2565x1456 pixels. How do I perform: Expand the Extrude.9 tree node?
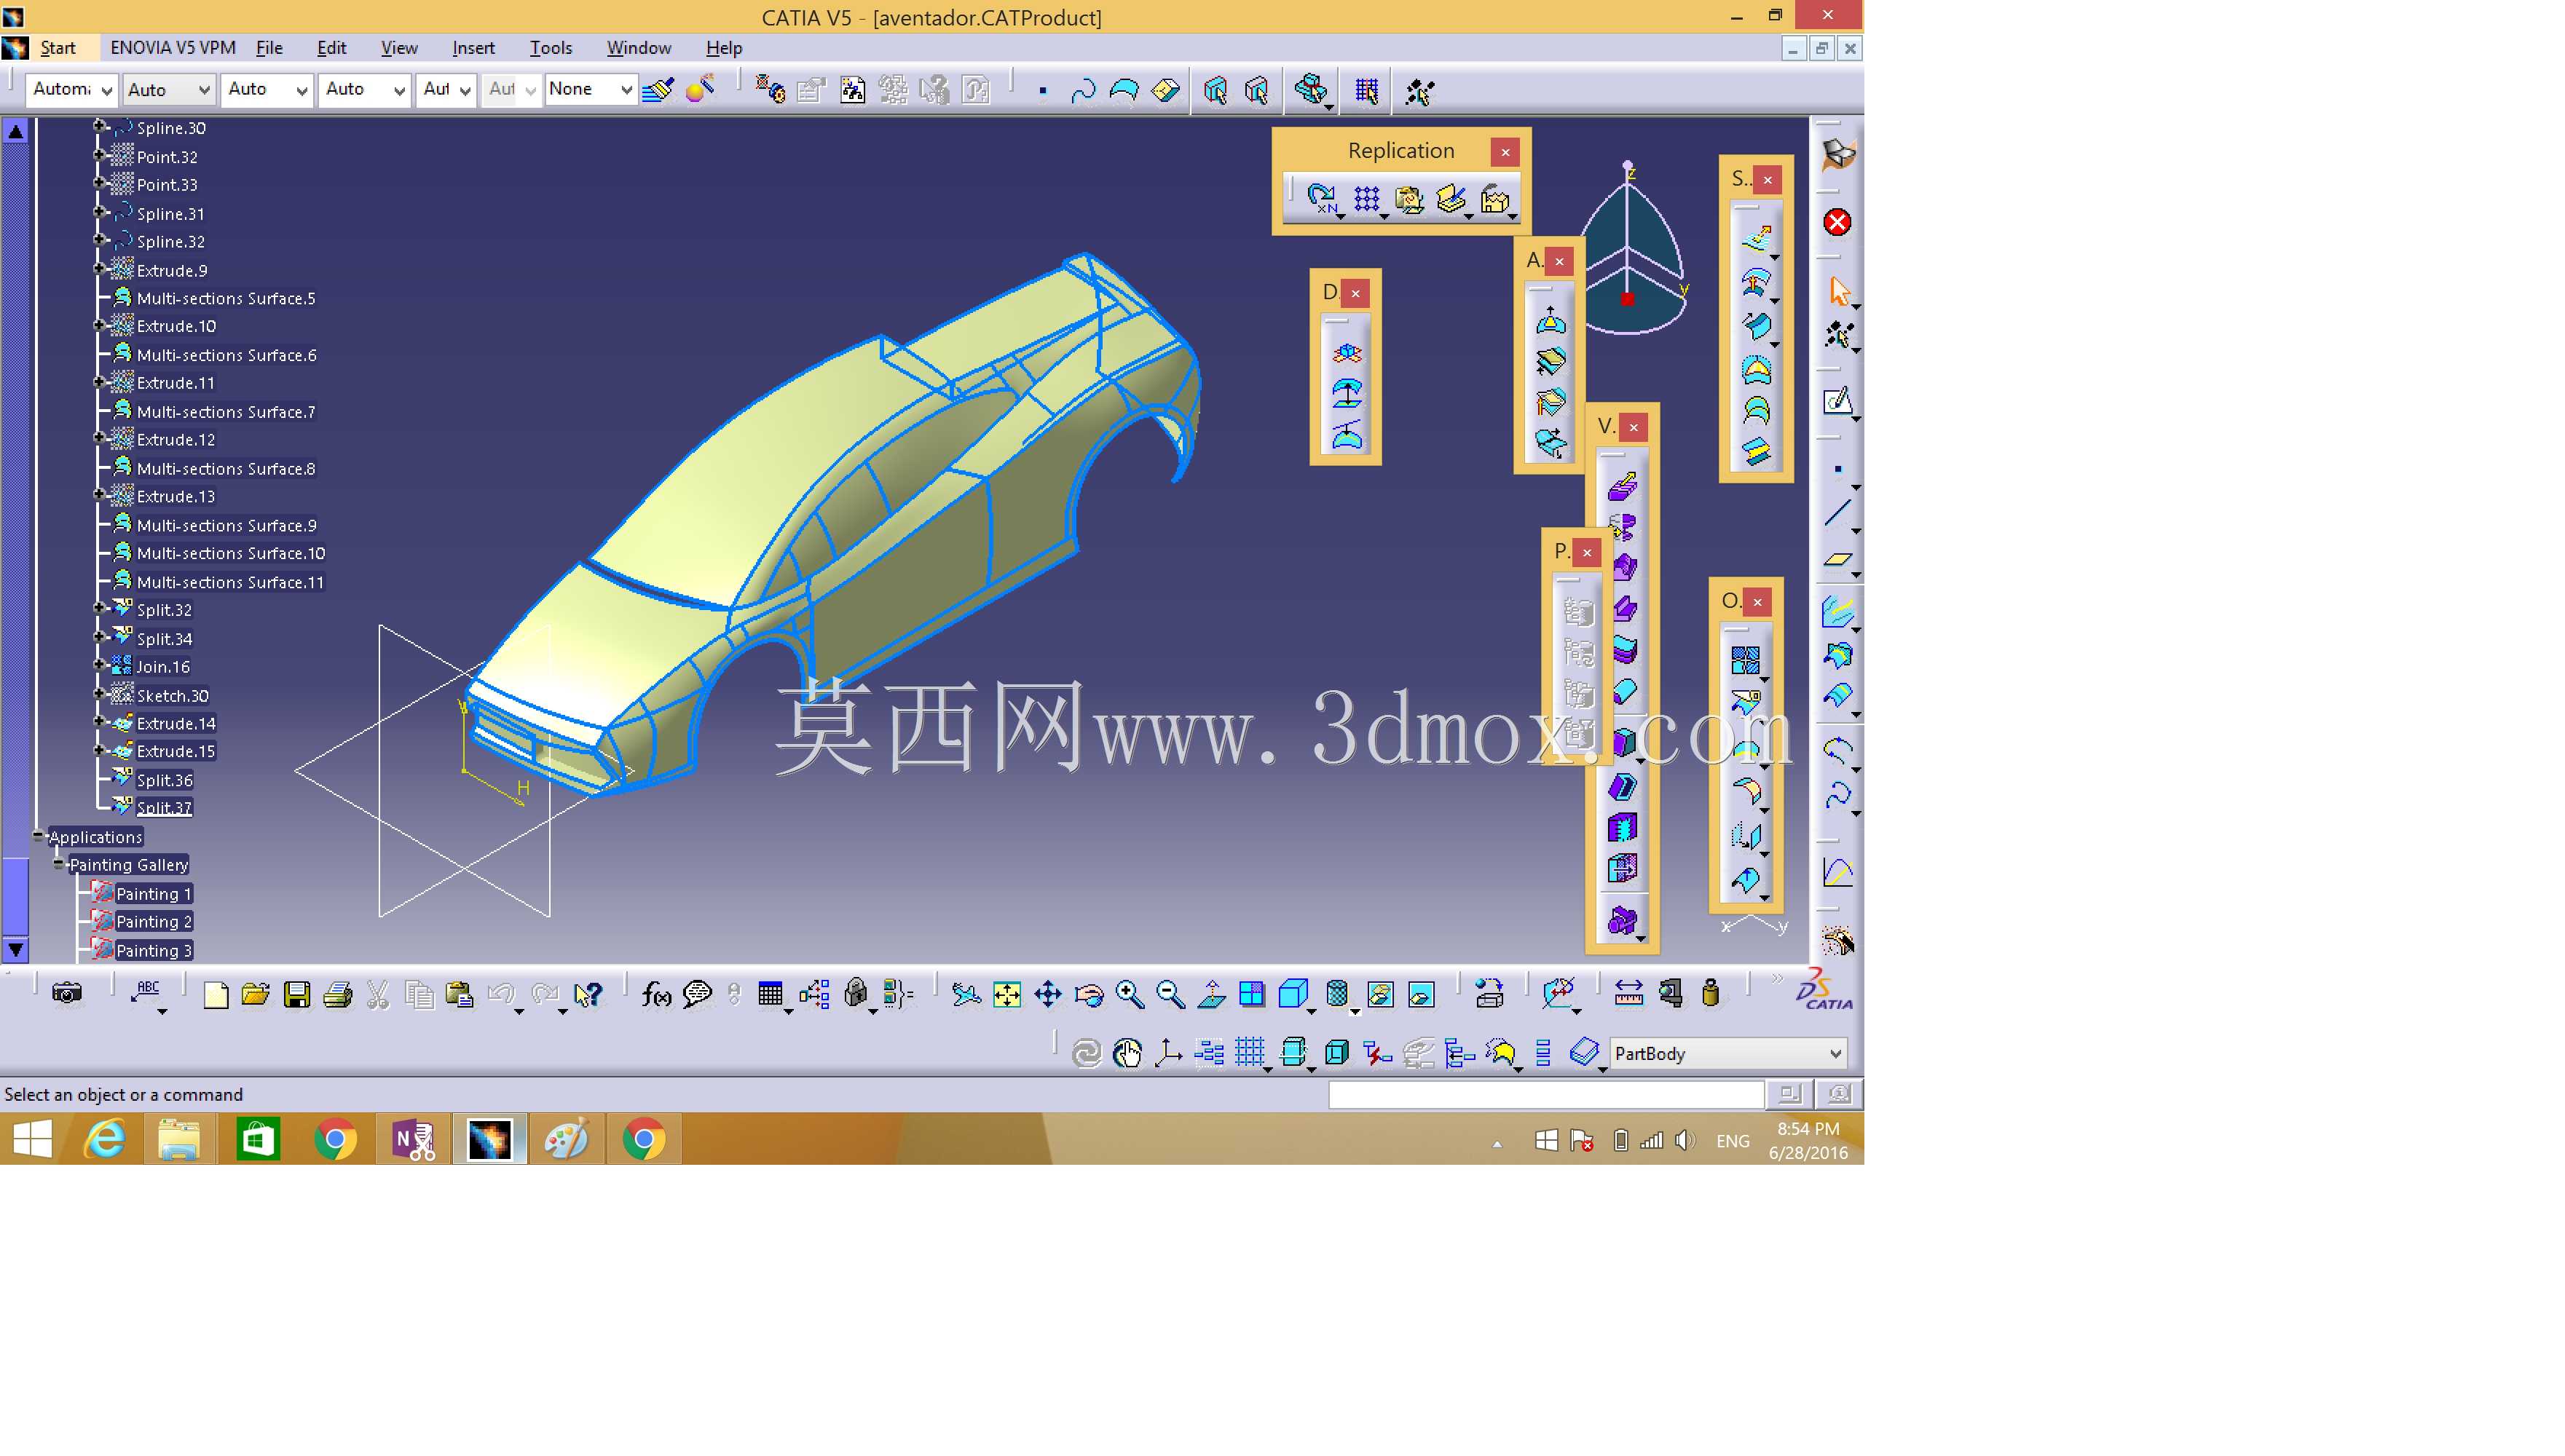tap(99, 269)
